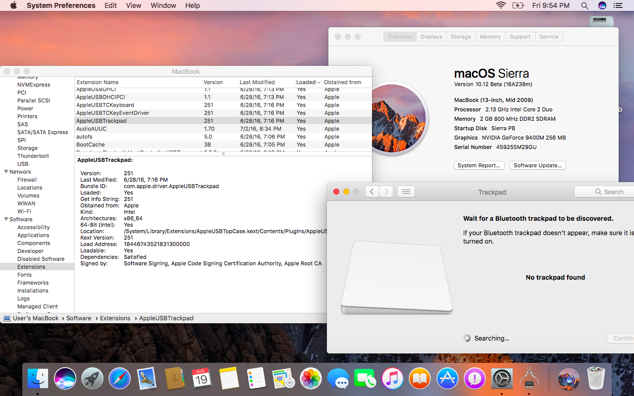The image size is (634, 396).
Task: Open System Information chip icon in Dock
Action: click(x=529, y=379)
